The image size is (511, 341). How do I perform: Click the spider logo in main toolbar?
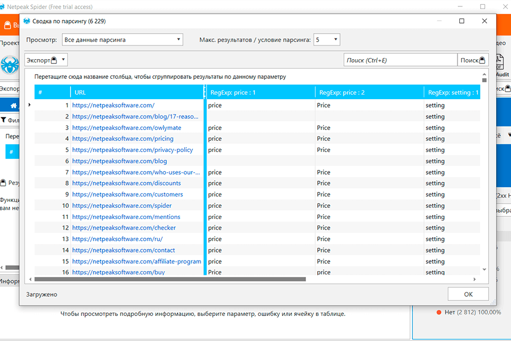10,66
